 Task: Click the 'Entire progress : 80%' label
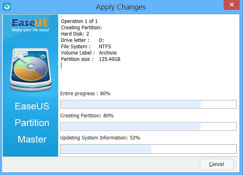tap(85, 94)
